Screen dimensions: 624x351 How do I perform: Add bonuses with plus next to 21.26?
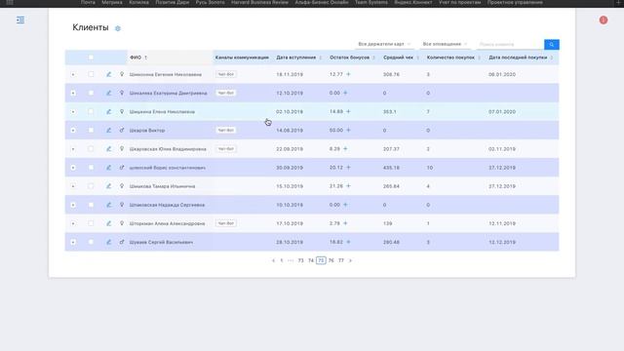pos(348,186)
